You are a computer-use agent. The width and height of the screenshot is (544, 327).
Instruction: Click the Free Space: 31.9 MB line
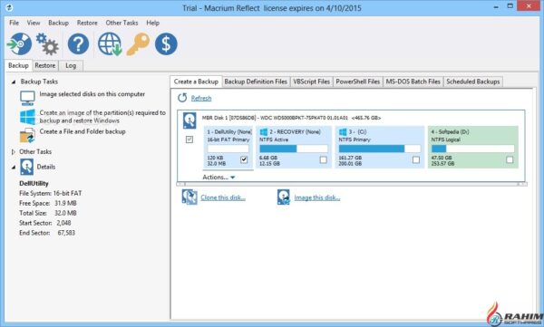(48, 203)
